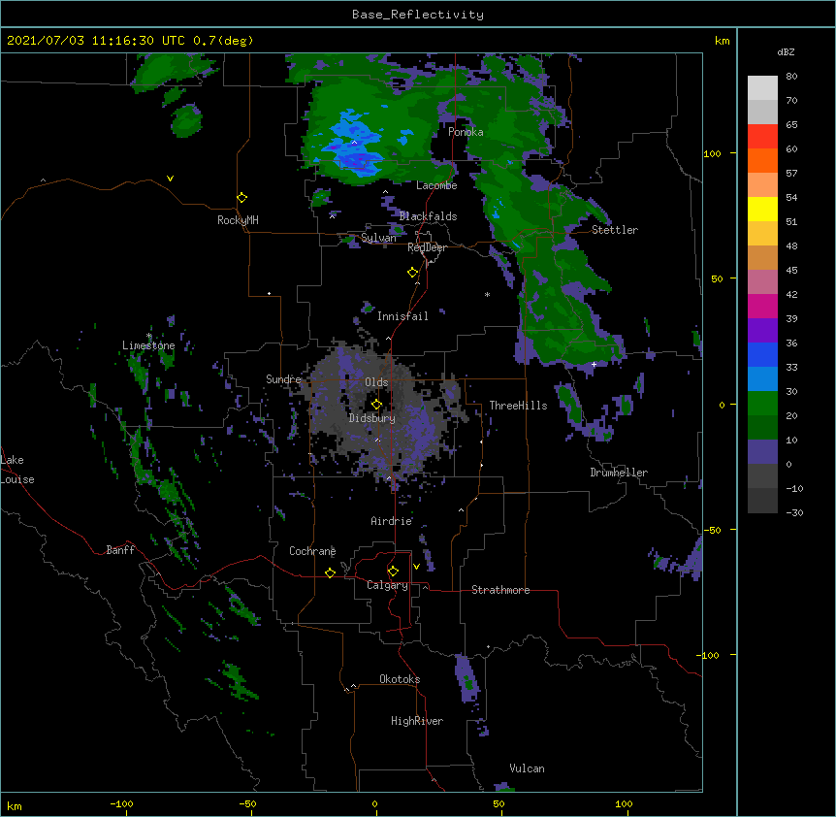Select the Airdrie label
The width and height of the screenshot is (836, 817).
(x=392, y=521)
